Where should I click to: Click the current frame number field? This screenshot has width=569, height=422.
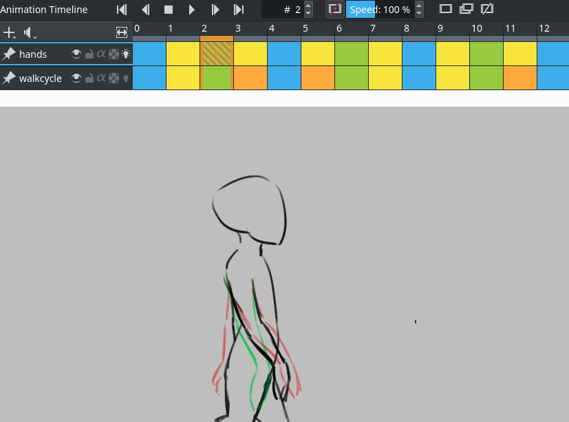click(283, 10)
